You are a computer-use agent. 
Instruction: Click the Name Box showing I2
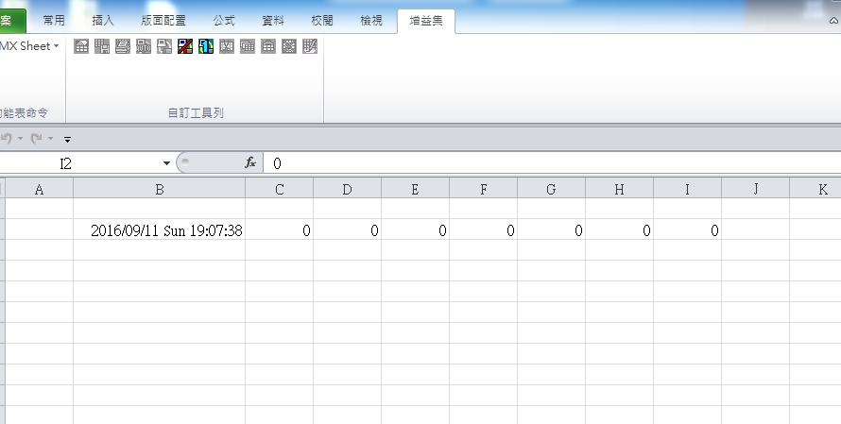pyautogui.click(x=76, y=163)
